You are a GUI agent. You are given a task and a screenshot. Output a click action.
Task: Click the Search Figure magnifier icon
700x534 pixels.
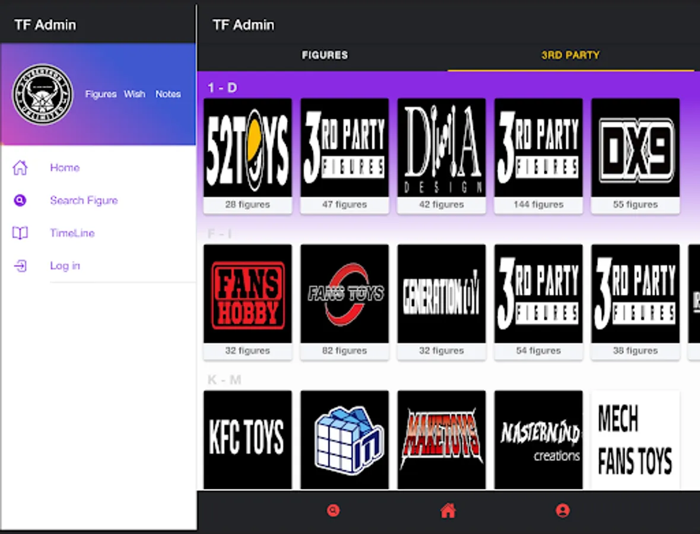20,201
